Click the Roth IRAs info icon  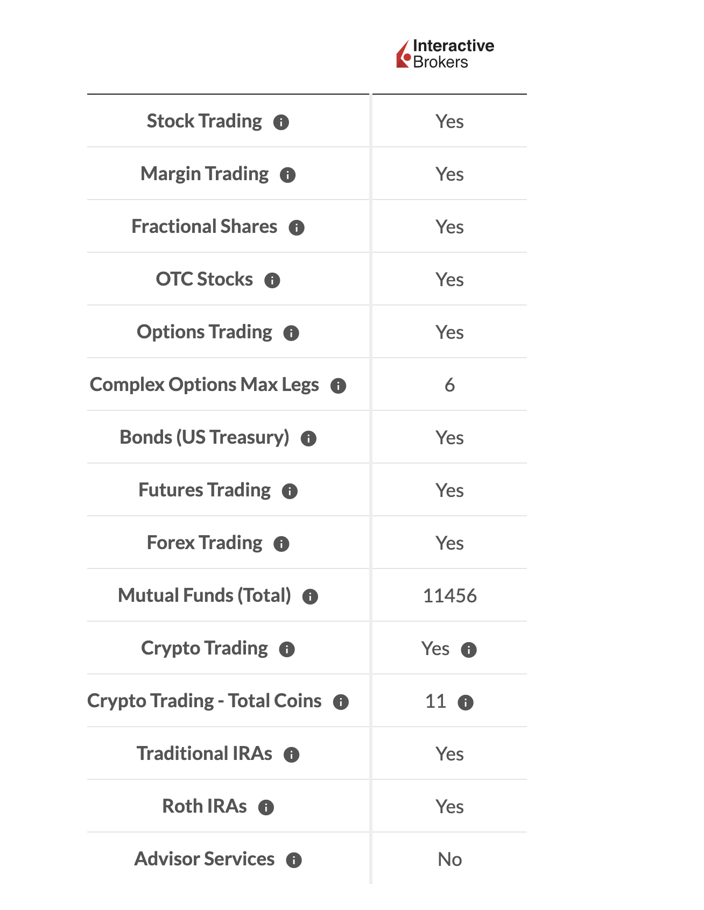coord(266,808)
